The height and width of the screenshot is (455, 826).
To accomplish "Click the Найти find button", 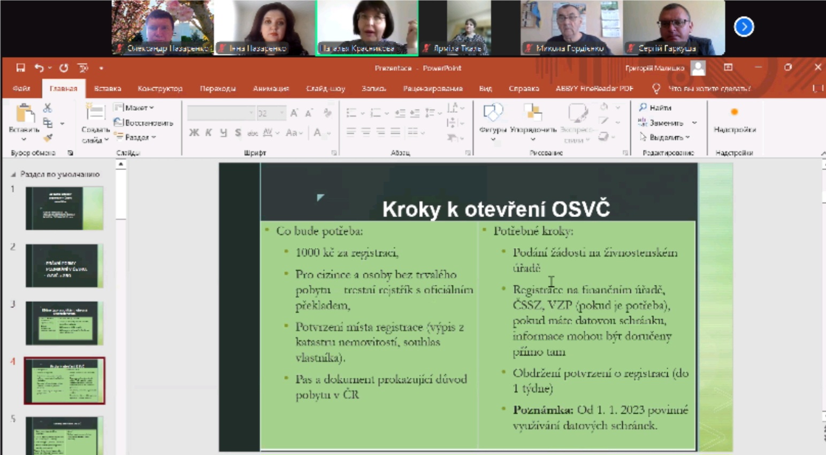I will [x=655, y=107].
